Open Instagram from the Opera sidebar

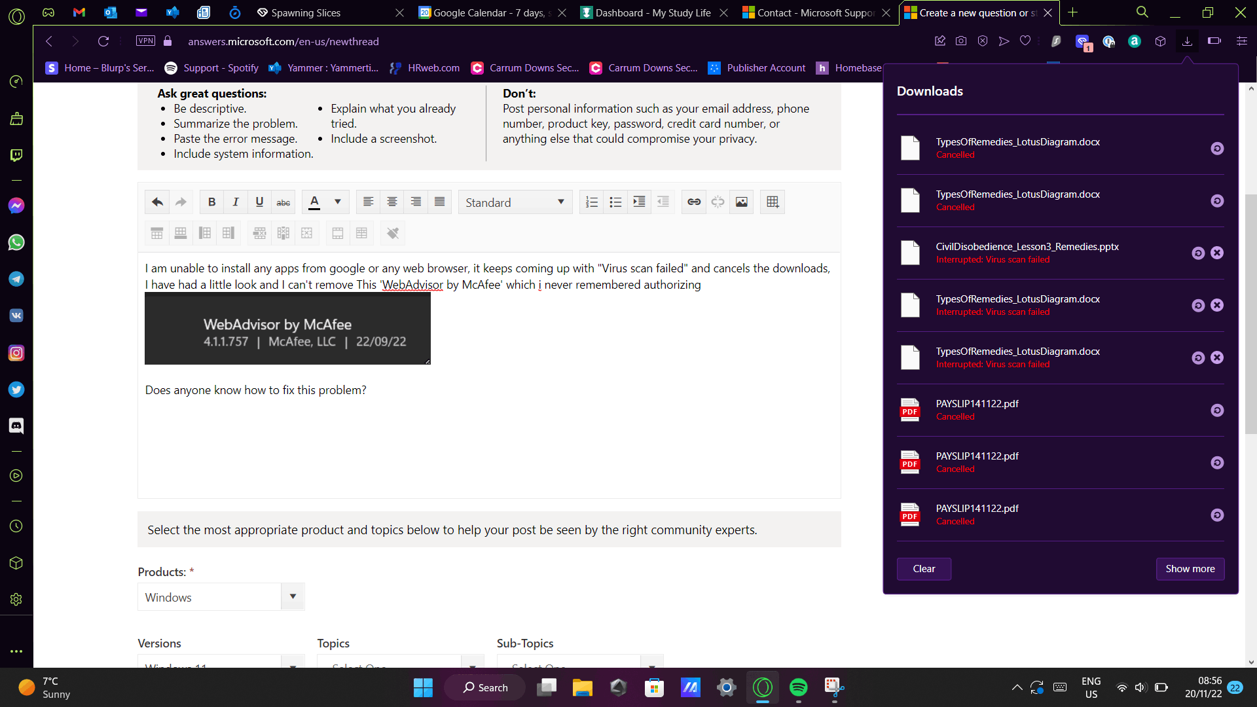click(16, 353)
